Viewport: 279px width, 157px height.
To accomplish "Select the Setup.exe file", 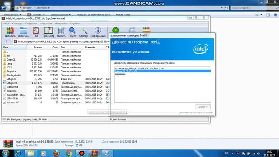I will click(x=55, y=83).
